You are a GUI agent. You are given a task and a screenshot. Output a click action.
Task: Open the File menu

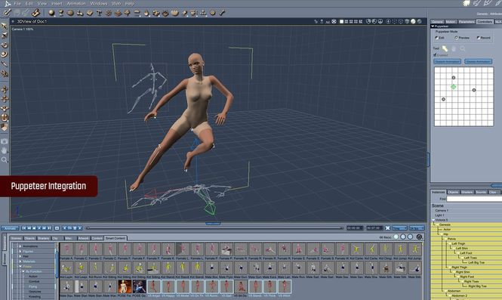pos(17,4)
